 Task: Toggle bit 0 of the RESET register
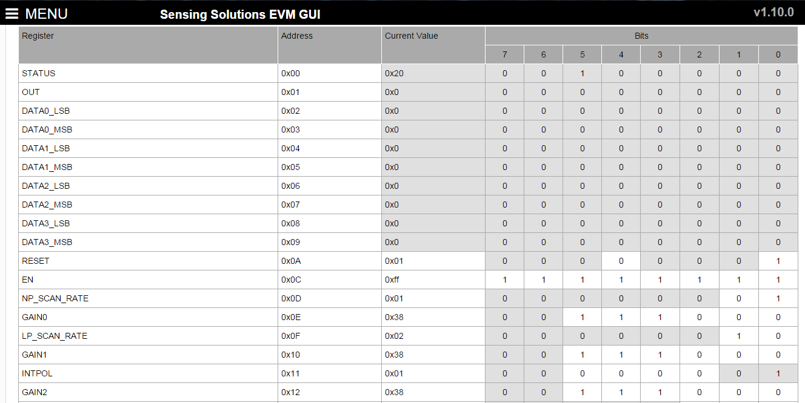tap(778, 261)
